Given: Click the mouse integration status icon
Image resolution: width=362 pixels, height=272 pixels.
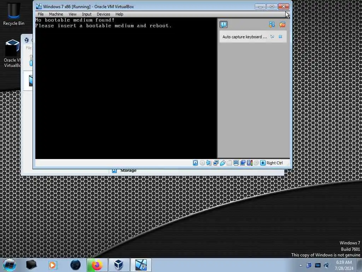Looking at the screenshot, I should click(256, 163).
